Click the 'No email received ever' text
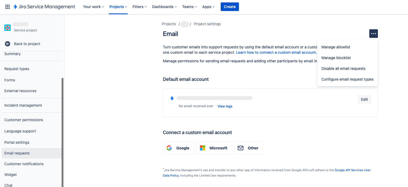The image size is (408, 187). coord(196,106)
